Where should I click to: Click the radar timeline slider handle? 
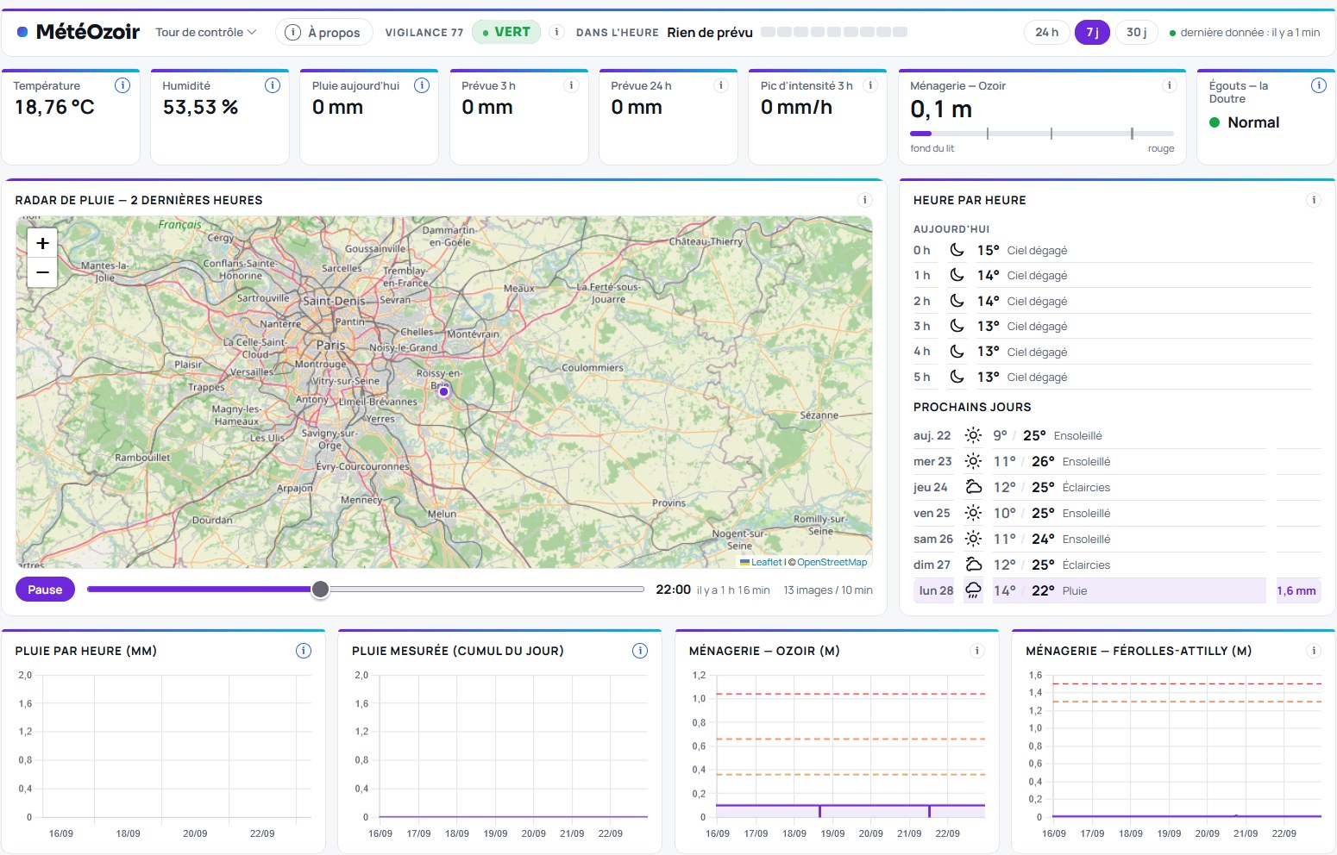(320, 590)
